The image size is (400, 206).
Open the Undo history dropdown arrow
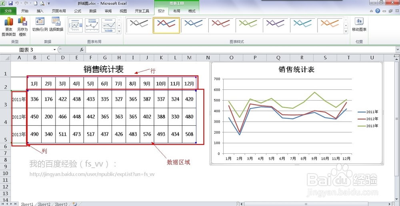(x=21, y=4)
